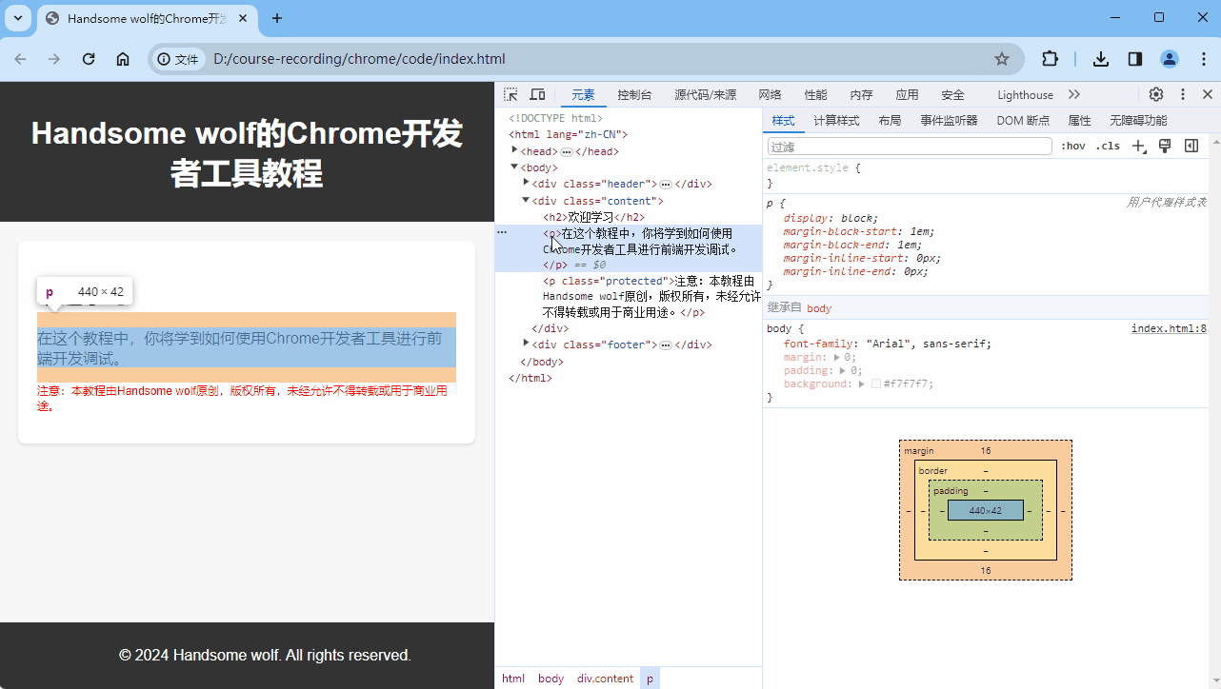Screen dimensions: 1221x689
Task: Click the inherited-from body link
Action: (819, 308)
